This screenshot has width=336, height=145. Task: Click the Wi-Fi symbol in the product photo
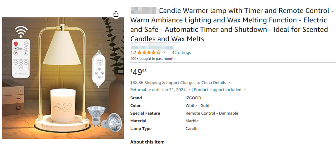(21, 31)
